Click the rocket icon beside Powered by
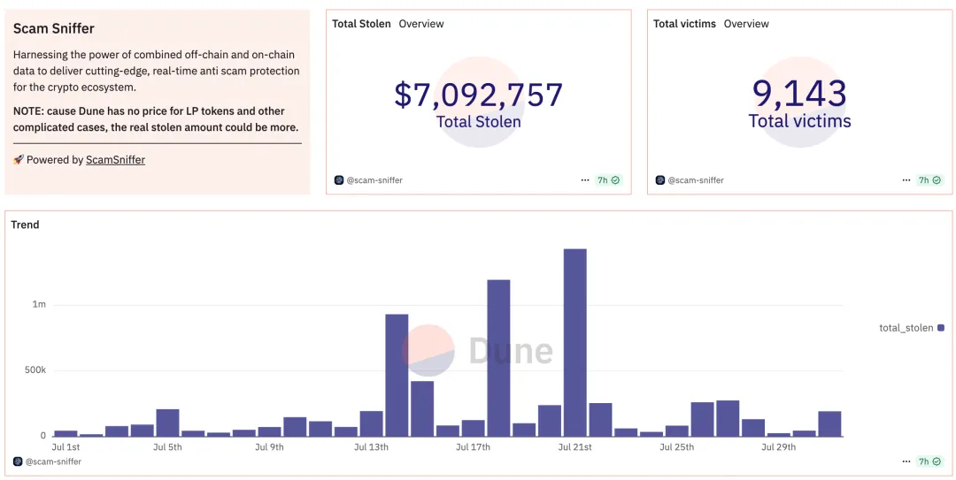Screen dimensions: 956x480 coord(18,160)
